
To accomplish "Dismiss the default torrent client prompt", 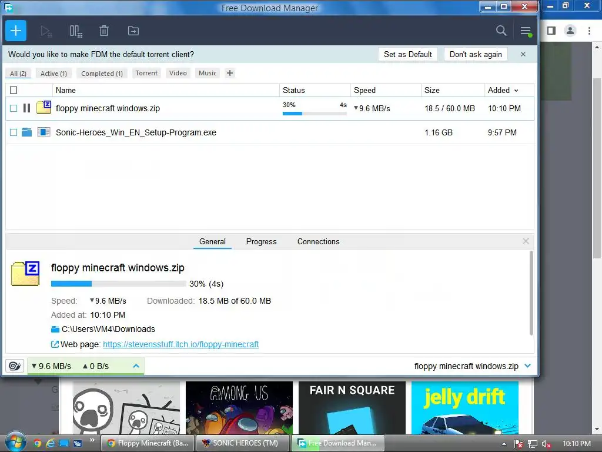I will click(x=523, y=54).
